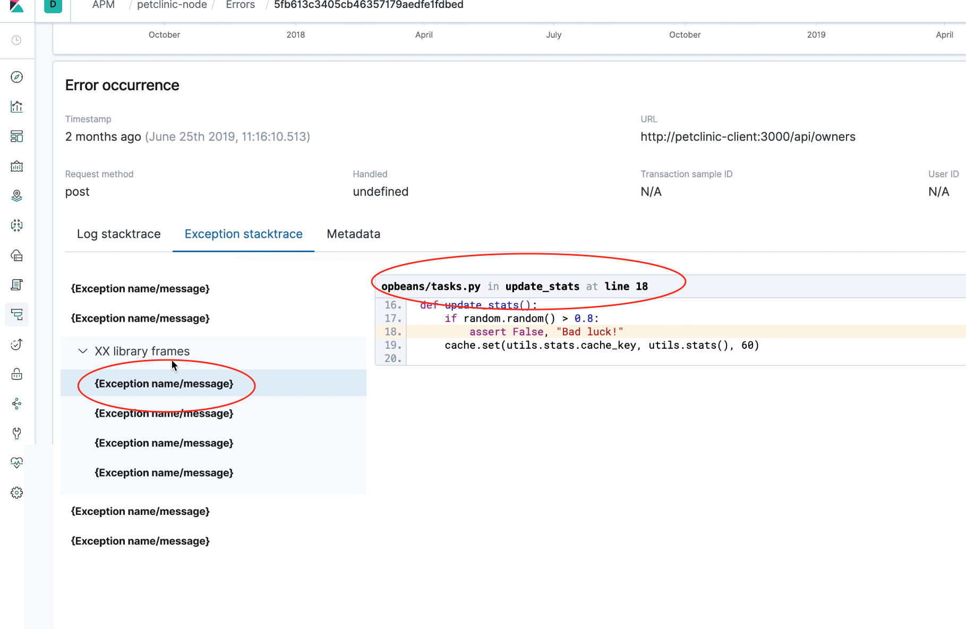Image resolution: width=966 pixels, height=629 pixels.
Task: Open the Canvas app
Action: point(16,166)
